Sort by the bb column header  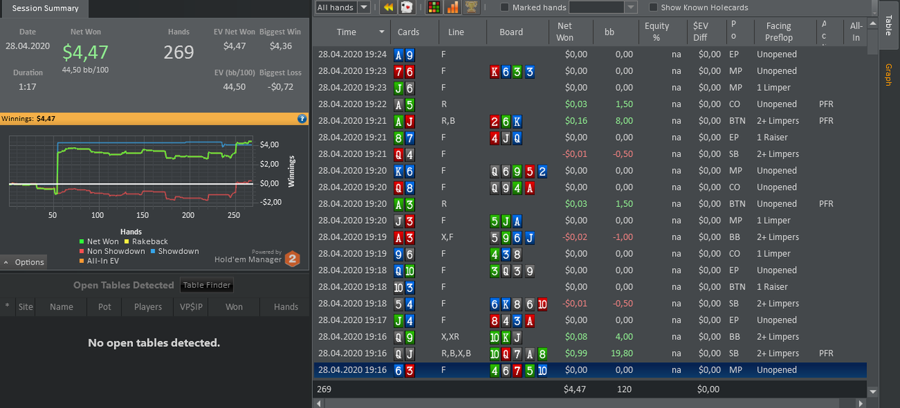tap(617, 32)
